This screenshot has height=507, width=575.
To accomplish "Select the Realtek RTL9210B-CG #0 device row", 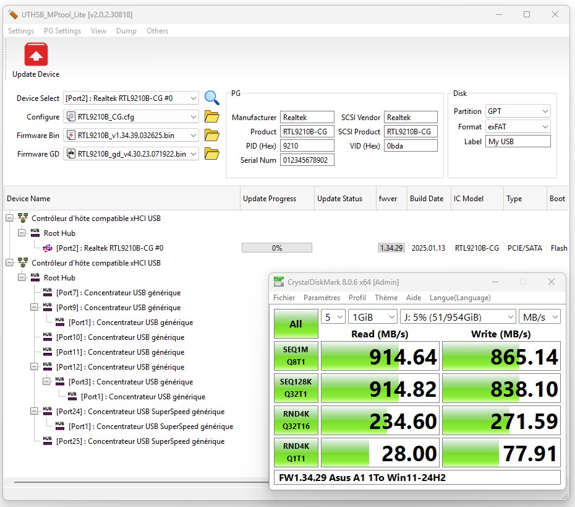I will [109, 248].
